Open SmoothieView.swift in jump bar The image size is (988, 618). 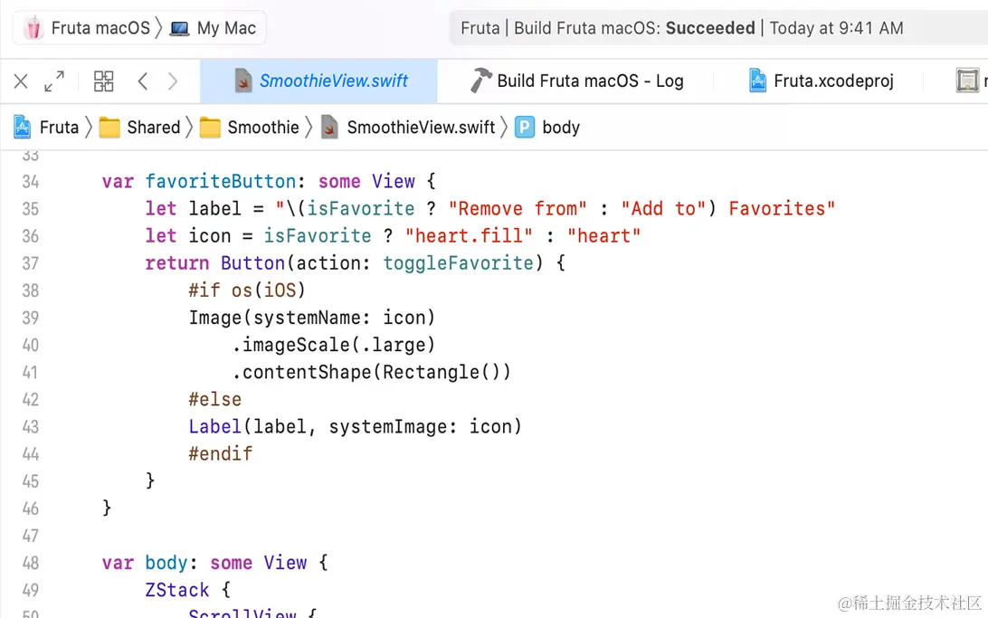point(421,128)
